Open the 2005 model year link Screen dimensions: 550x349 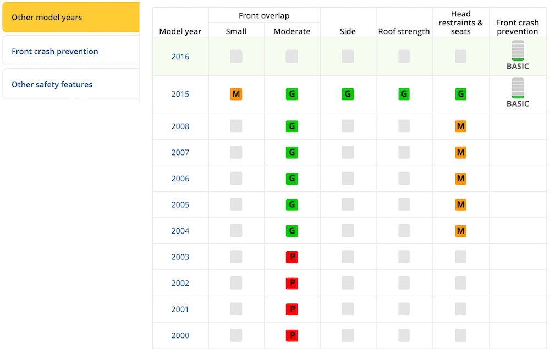coord(180,204)
